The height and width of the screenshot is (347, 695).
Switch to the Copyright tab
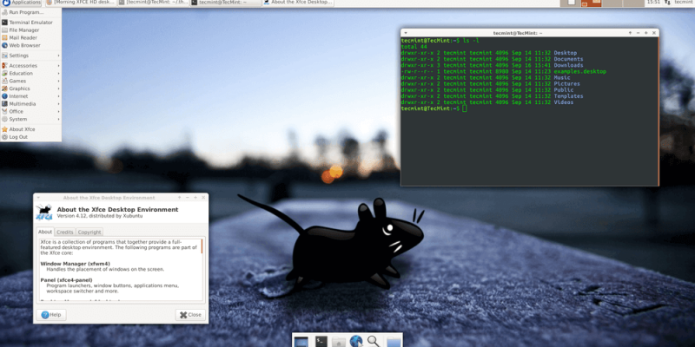coord(89,232)
